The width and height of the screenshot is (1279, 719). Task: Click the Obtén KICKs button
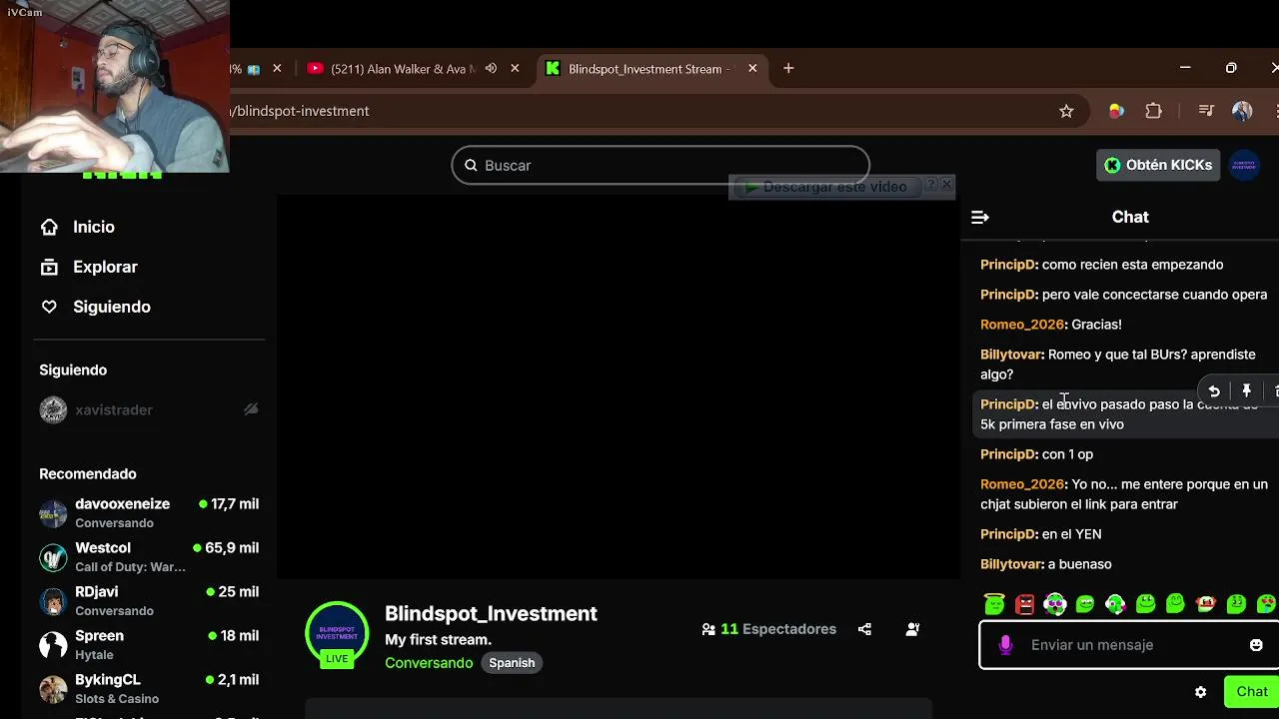tap(1158, 165)
